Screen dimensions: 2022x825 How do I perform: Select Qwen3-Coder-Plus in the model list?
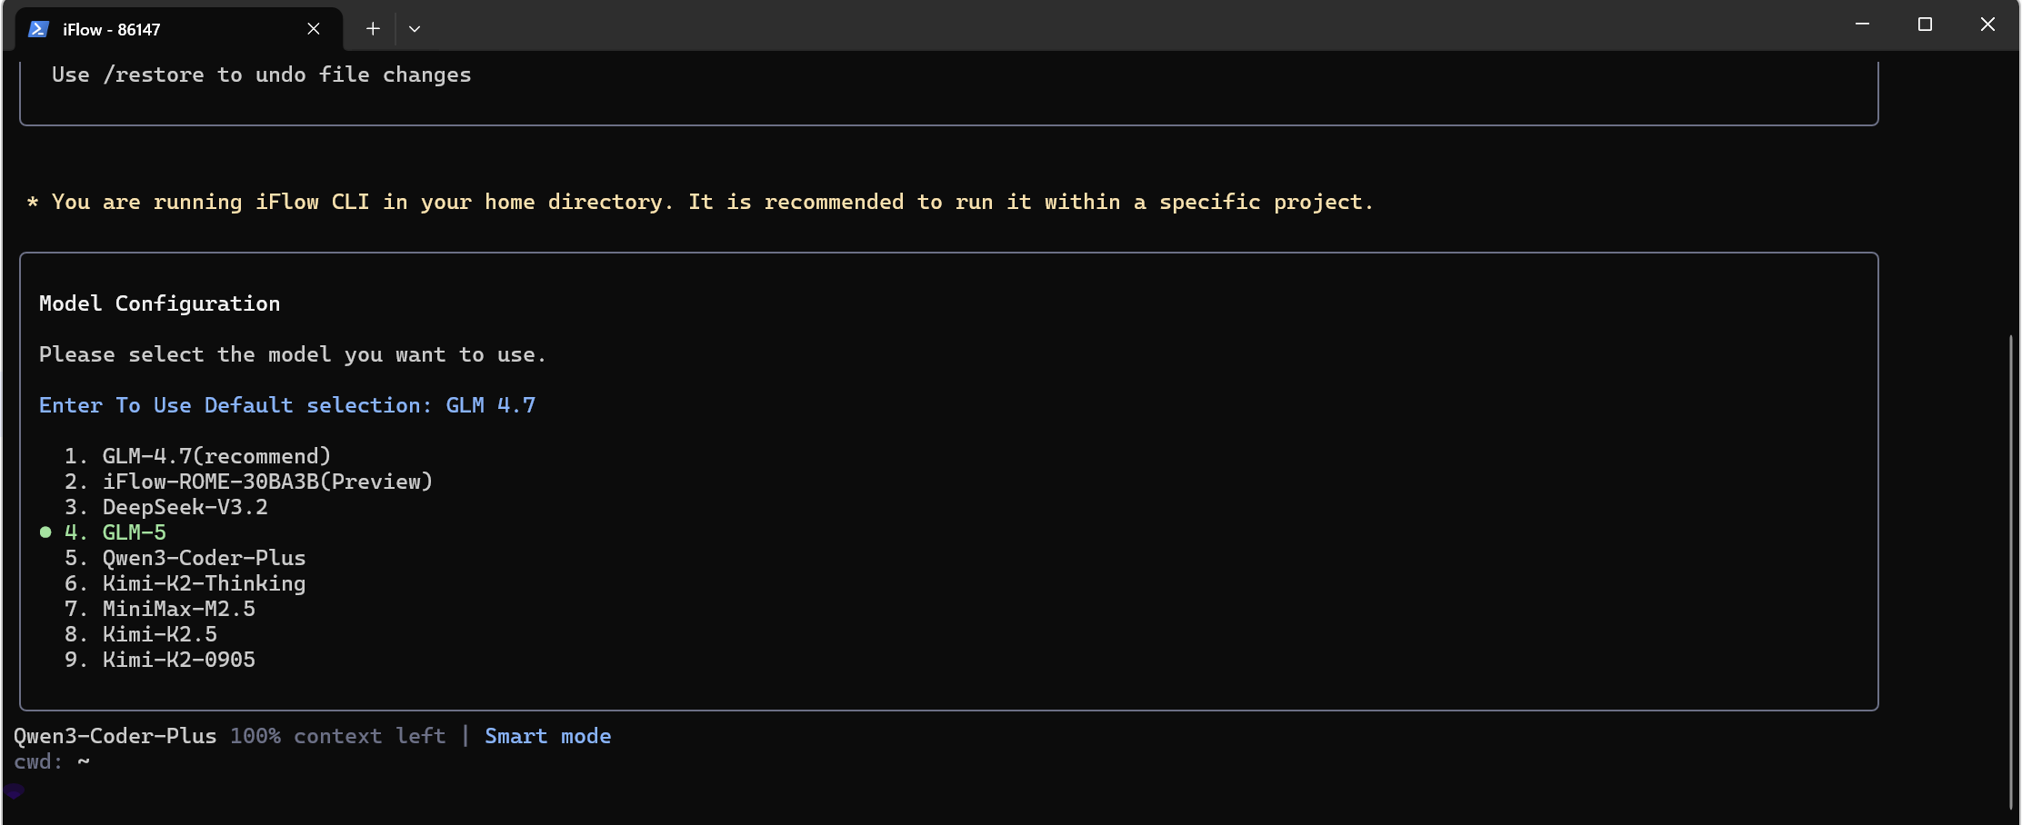(204, 558)
